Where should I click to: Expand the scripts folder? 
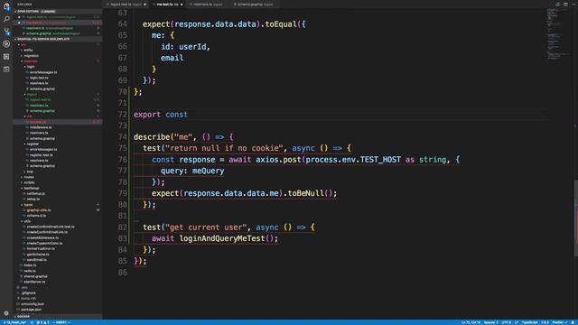pos(29,182)
